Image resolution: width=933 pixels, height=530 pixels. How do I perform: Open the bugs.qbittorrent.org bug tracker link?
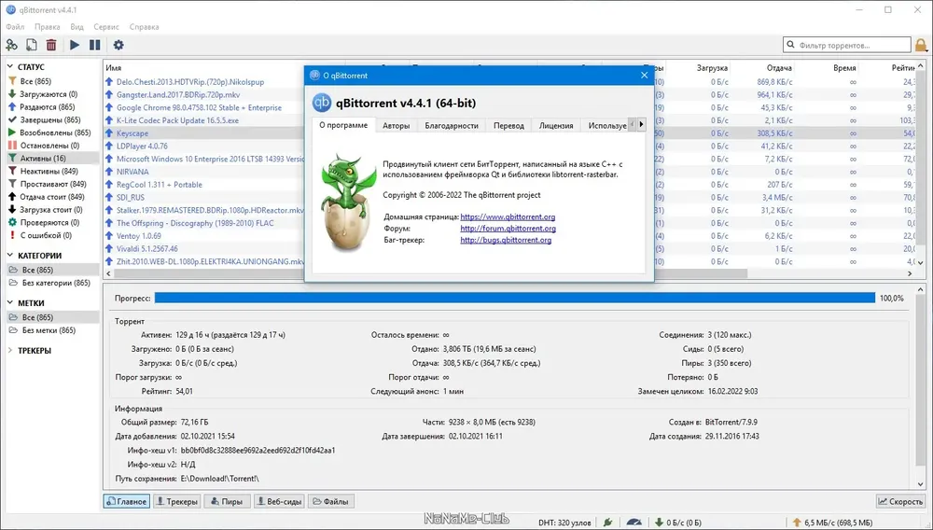(506, 241)
